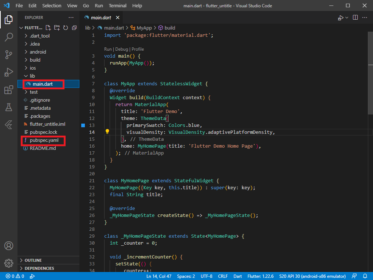Collapse the lib folder
The image size is (373, 280).
[32, 76]
